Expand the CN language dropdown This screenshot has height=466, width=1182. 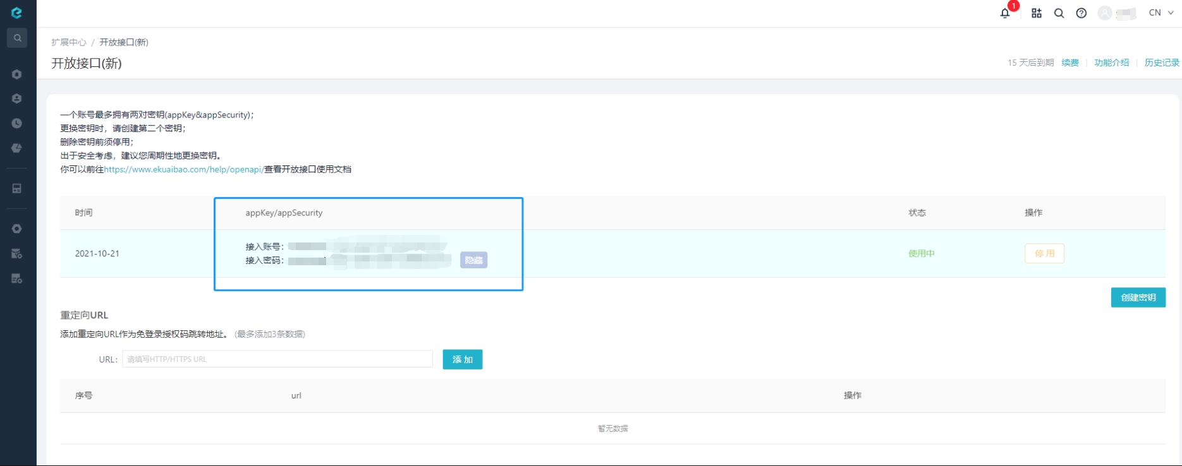coord(1161,13)
